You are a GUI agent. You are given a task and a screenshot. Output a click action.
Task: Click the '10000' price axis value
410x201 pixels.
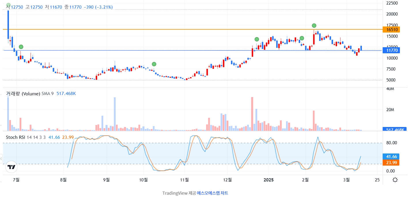click(x=392, y=58)
